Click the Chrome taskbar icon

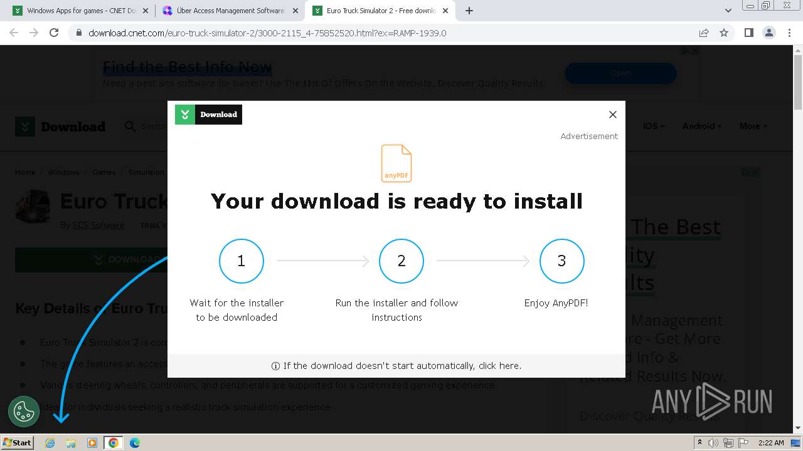[x=113, y=443]
